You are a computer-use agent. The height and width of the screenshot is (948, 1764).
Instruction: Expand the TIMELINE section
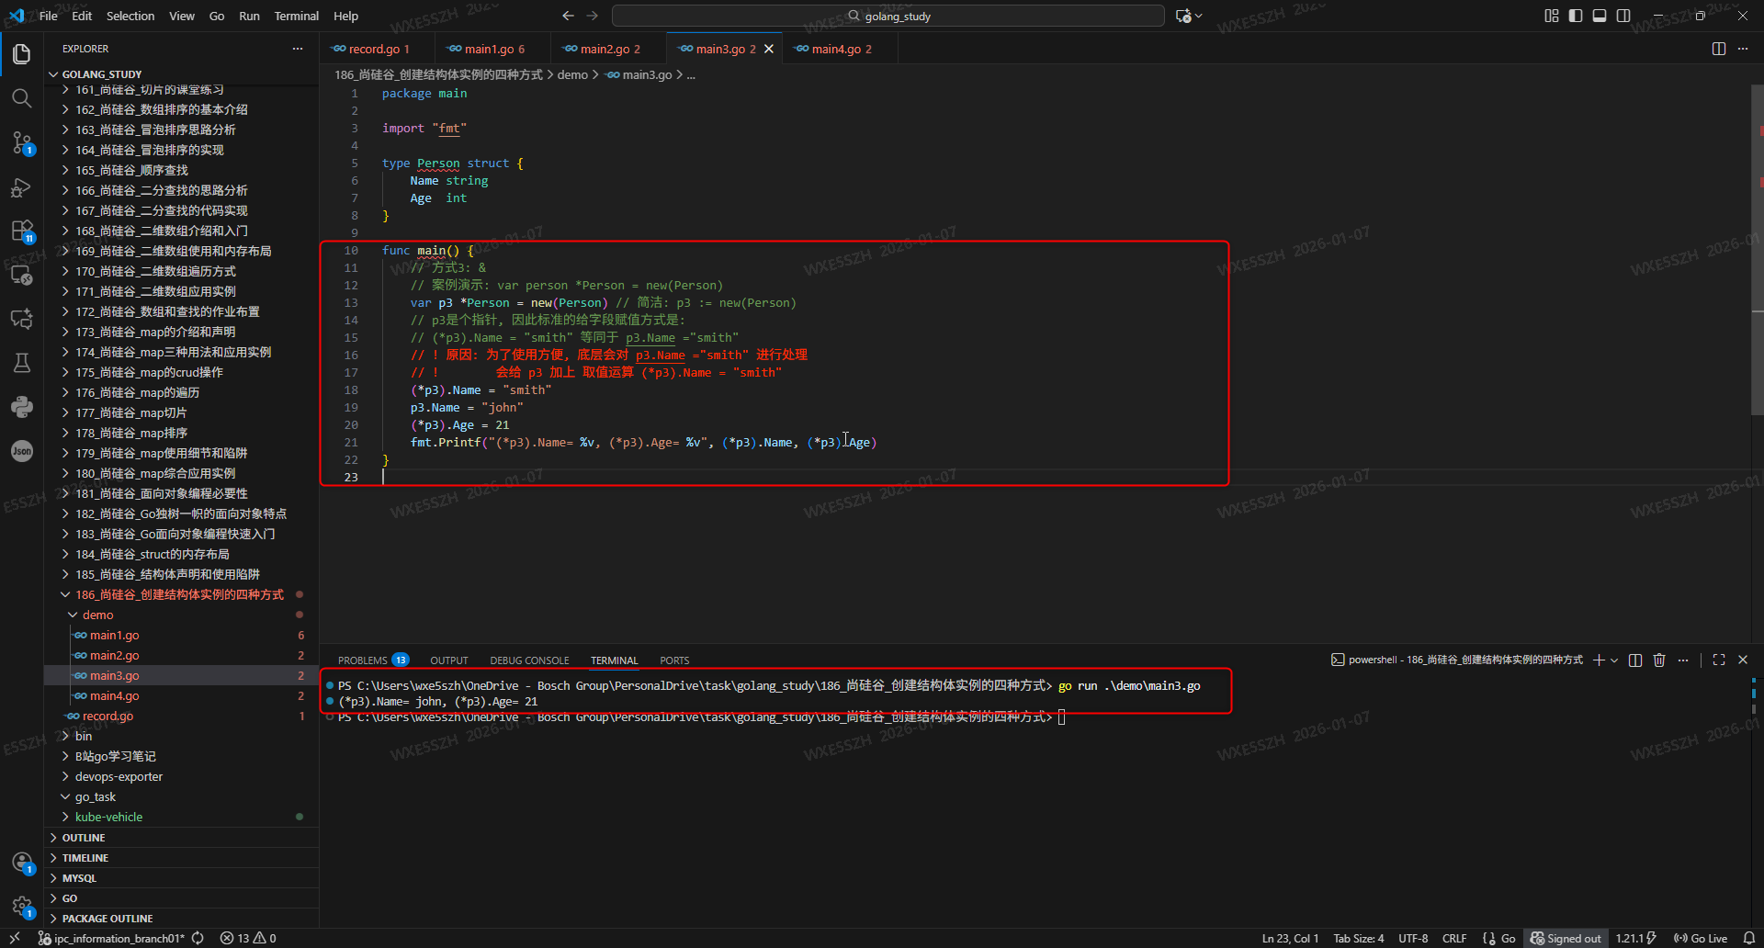182,858
